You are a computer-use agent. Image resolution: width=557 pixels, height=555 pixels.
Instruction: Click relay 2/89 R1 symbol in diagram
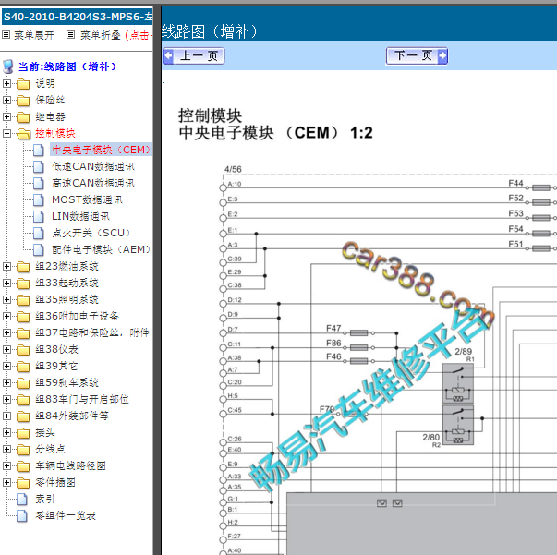click(458, 383)
